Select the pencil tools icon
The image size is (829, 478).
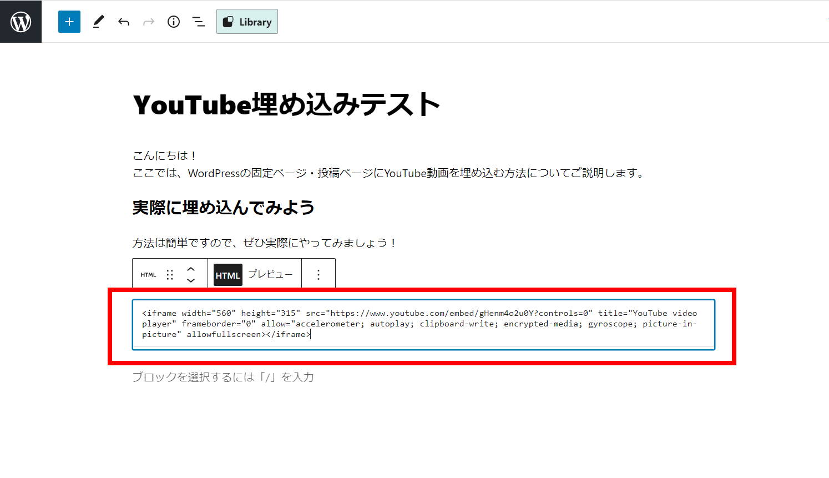[98, 22]
